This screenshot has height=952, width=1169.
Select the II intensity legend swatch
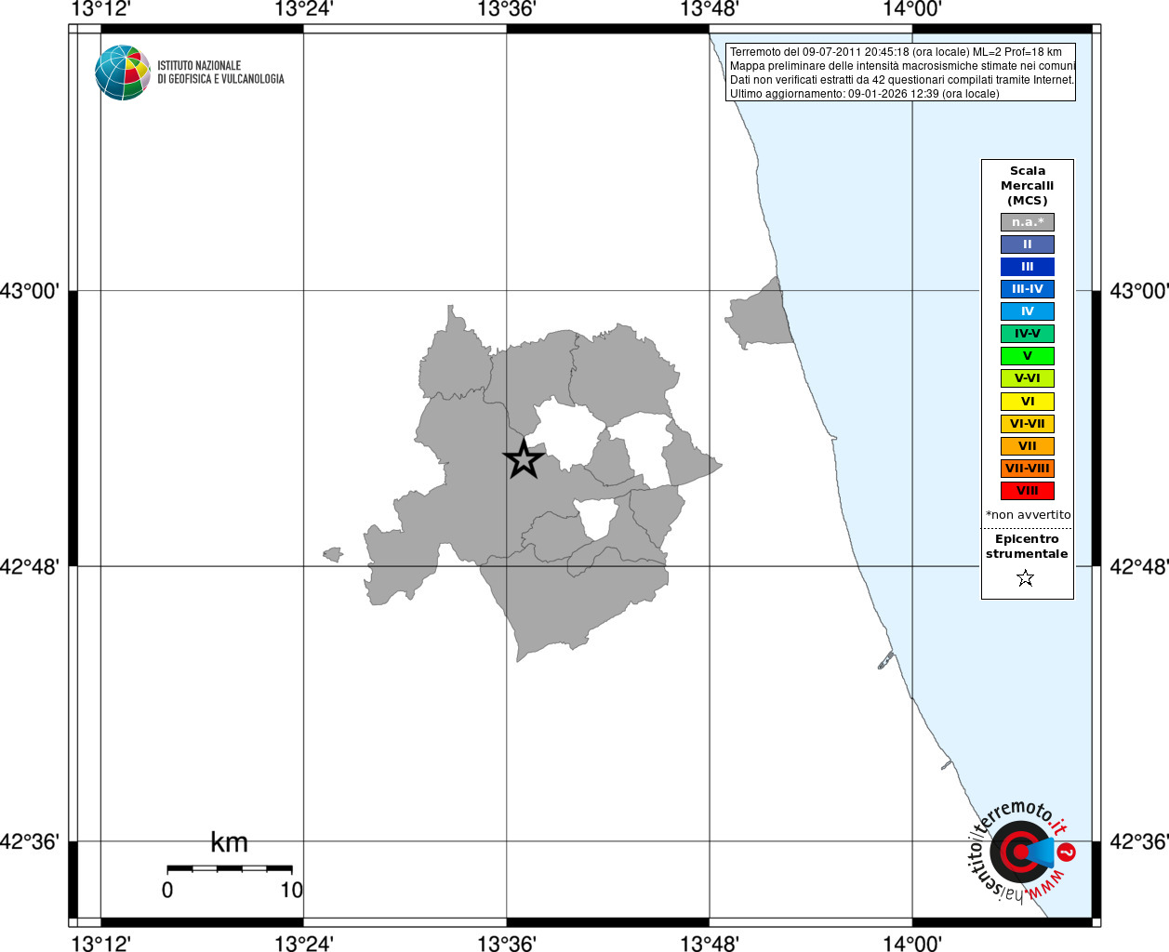(1028, 245)
